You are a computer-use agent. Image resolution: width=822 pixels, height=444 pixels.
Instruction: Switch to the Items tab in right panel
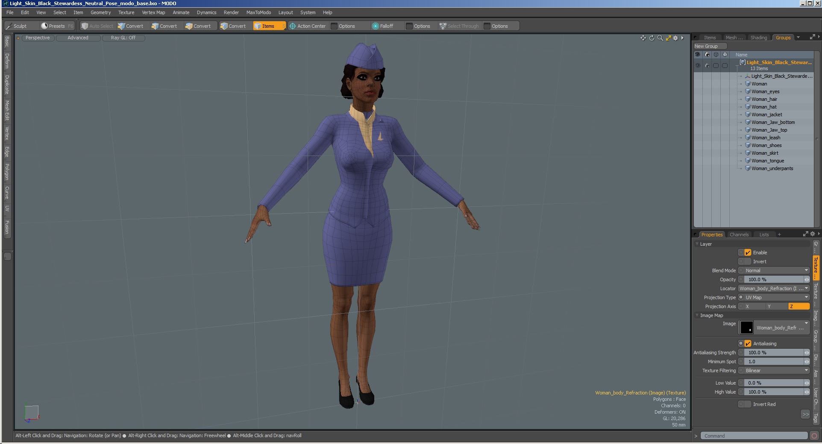[x=710, y=38]
